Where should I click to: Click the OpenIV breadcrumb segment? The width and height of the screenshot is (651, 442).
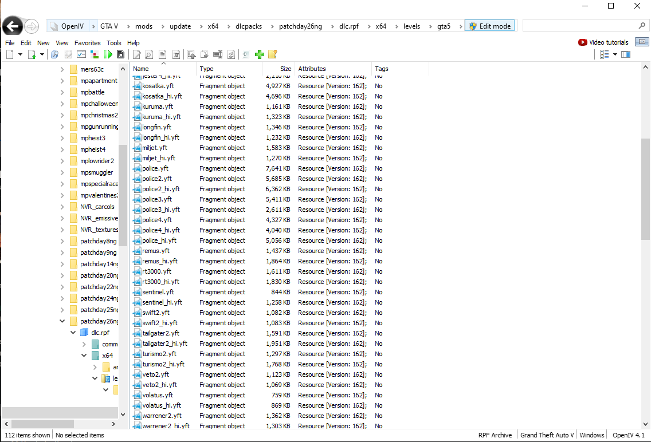(72, 26)
